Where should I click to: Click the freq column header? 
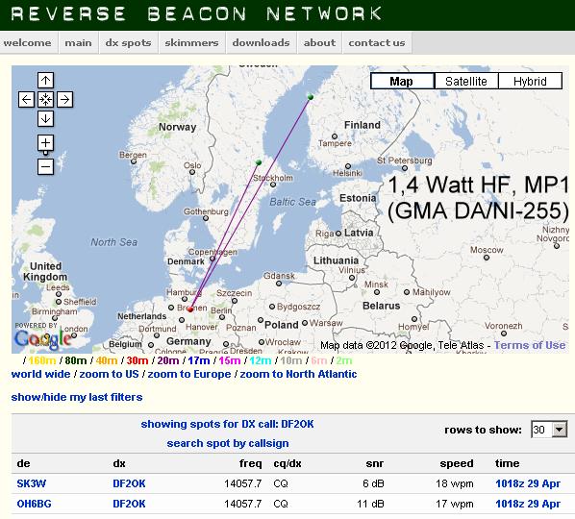click(x=251, y=463)
